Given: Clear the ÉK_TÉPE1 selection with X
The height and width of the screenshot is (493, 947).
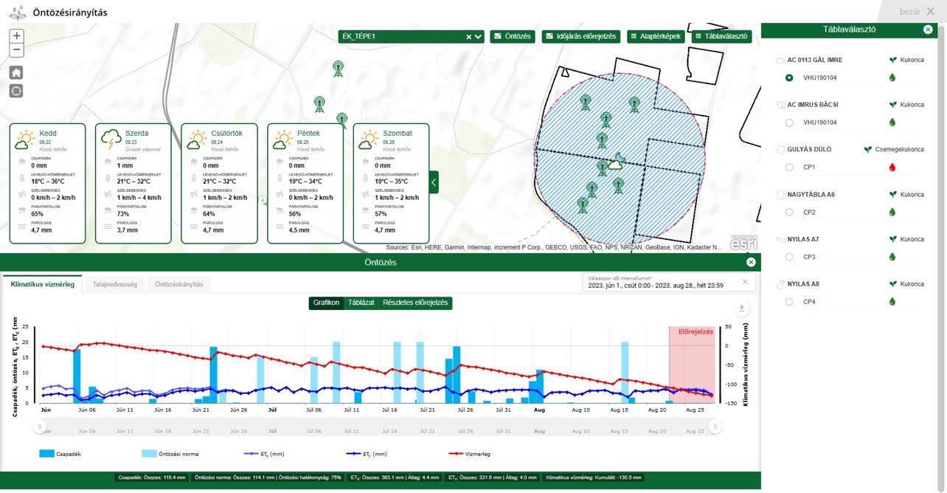Looking at the screenshot, I should point(469,37).
